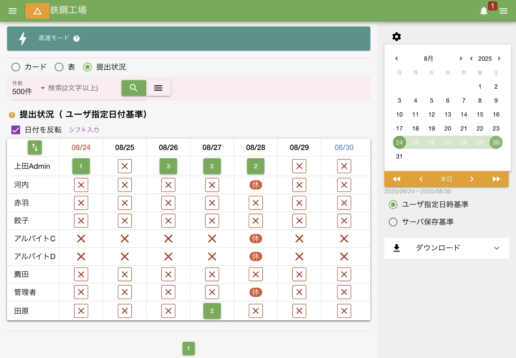
Task: Switch to the 表 view option
Action: [x=59, y=67]
